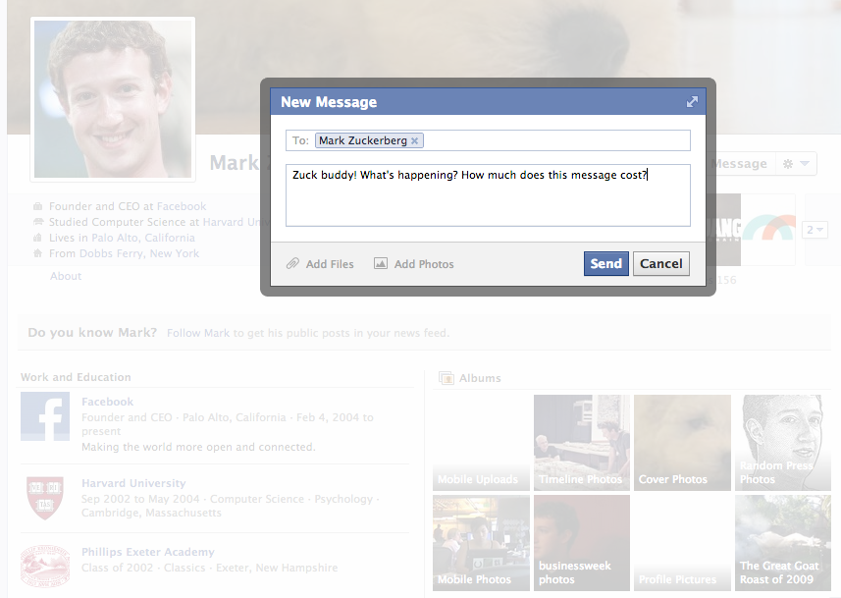Expand the New Message dialog to full view
The image size is (841, 598).
[x=692, y=102]
